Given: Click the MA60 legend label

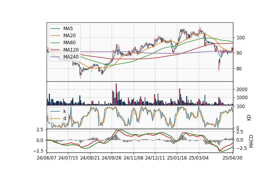Looking at the screenshot, I should click(x=69, y=43).
